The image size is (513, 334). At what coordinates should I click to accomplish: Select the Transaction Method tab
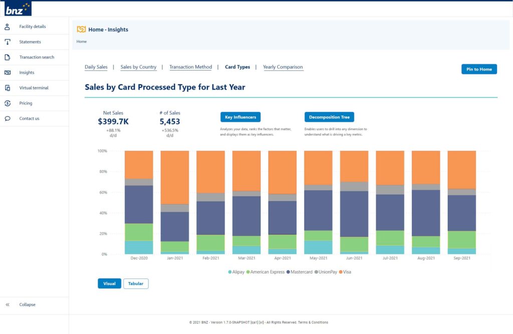190,67
